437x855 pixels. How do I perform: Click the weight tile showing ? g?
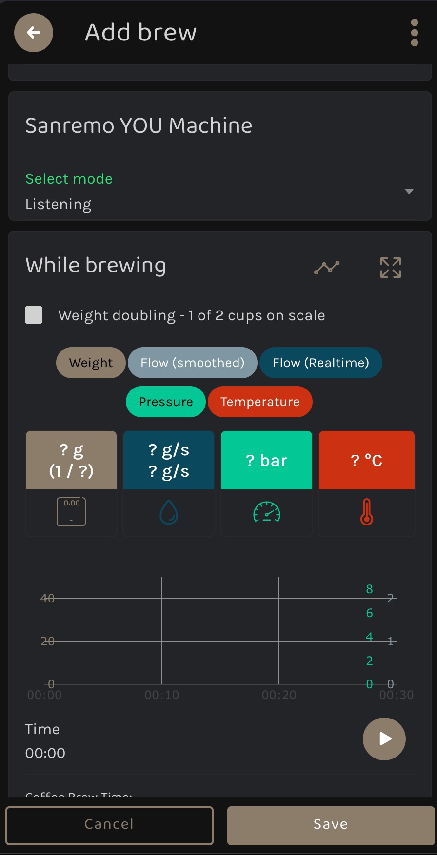[x=71, y=460]
